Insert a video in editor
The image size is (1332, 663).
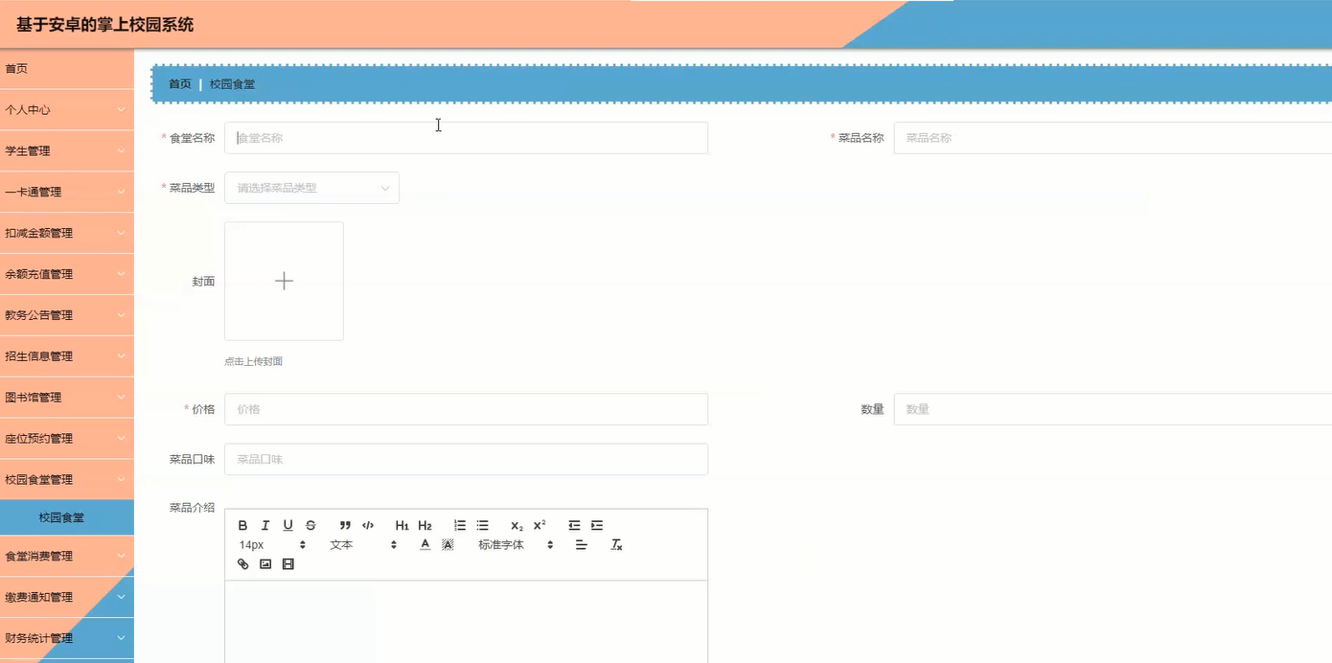tap(288, 563)
